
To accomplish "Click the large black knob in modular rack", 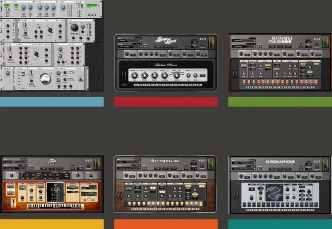I will 75,28.
